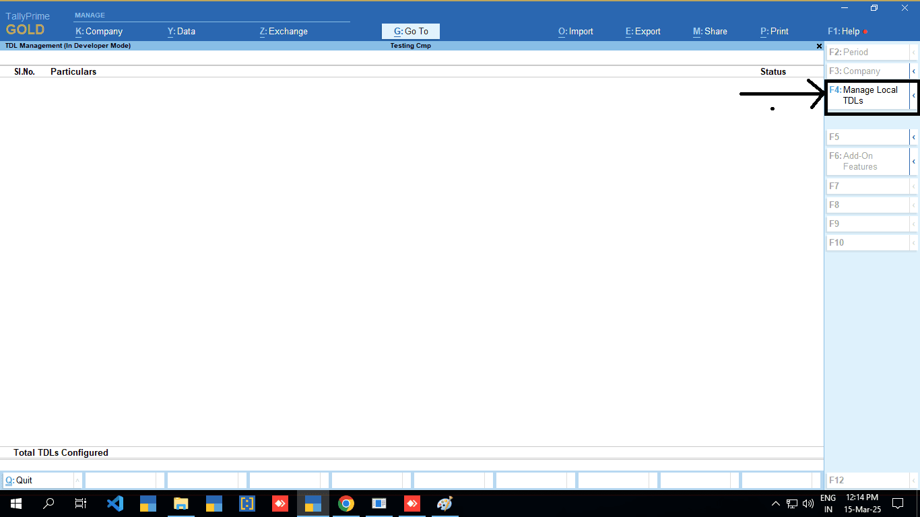Click the TDL Management (In Developer Mode) title

pyautogui.click(x=67, y=46)
